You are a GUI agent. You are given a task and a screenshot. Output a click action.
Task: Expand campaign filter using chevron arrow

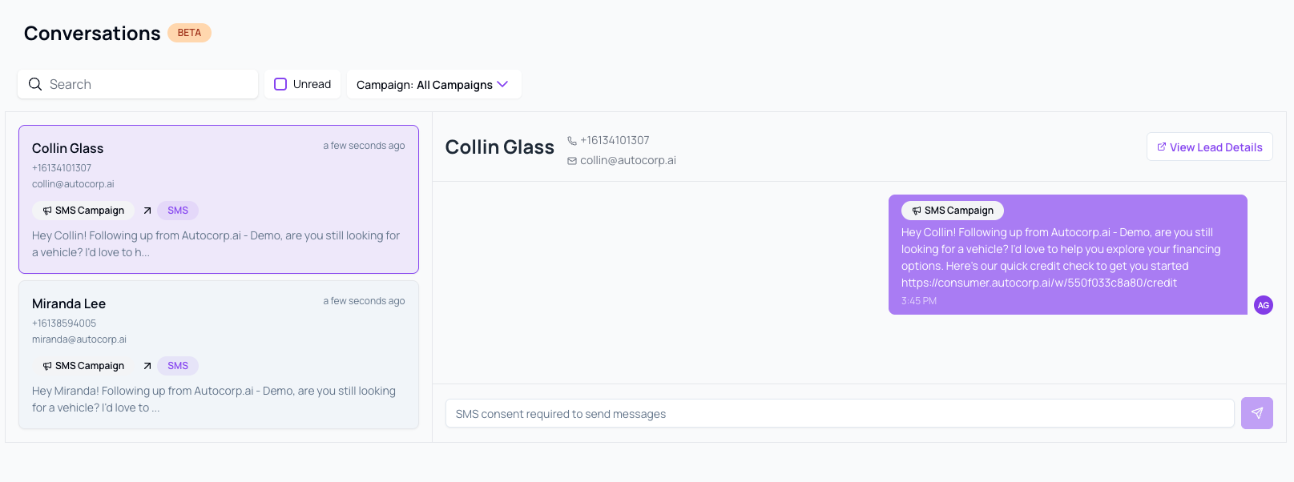502,84
